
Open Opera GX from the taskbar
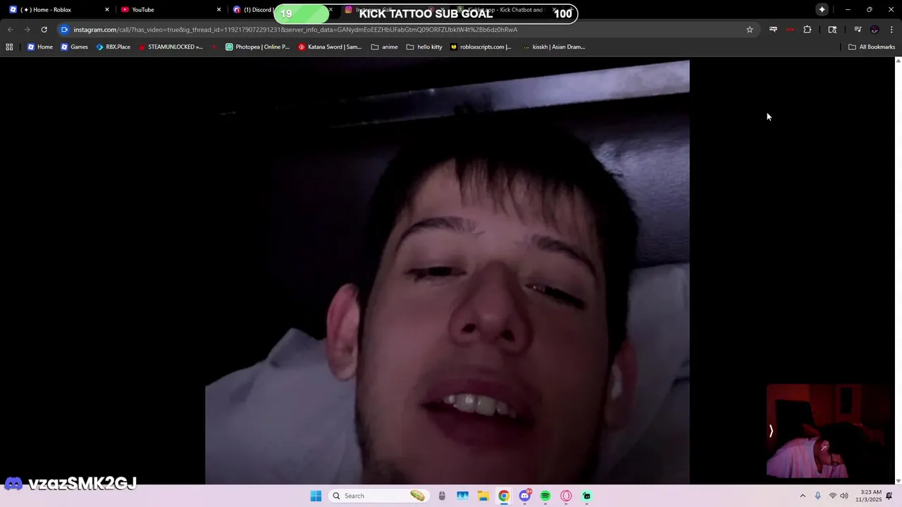coord(566,496)
